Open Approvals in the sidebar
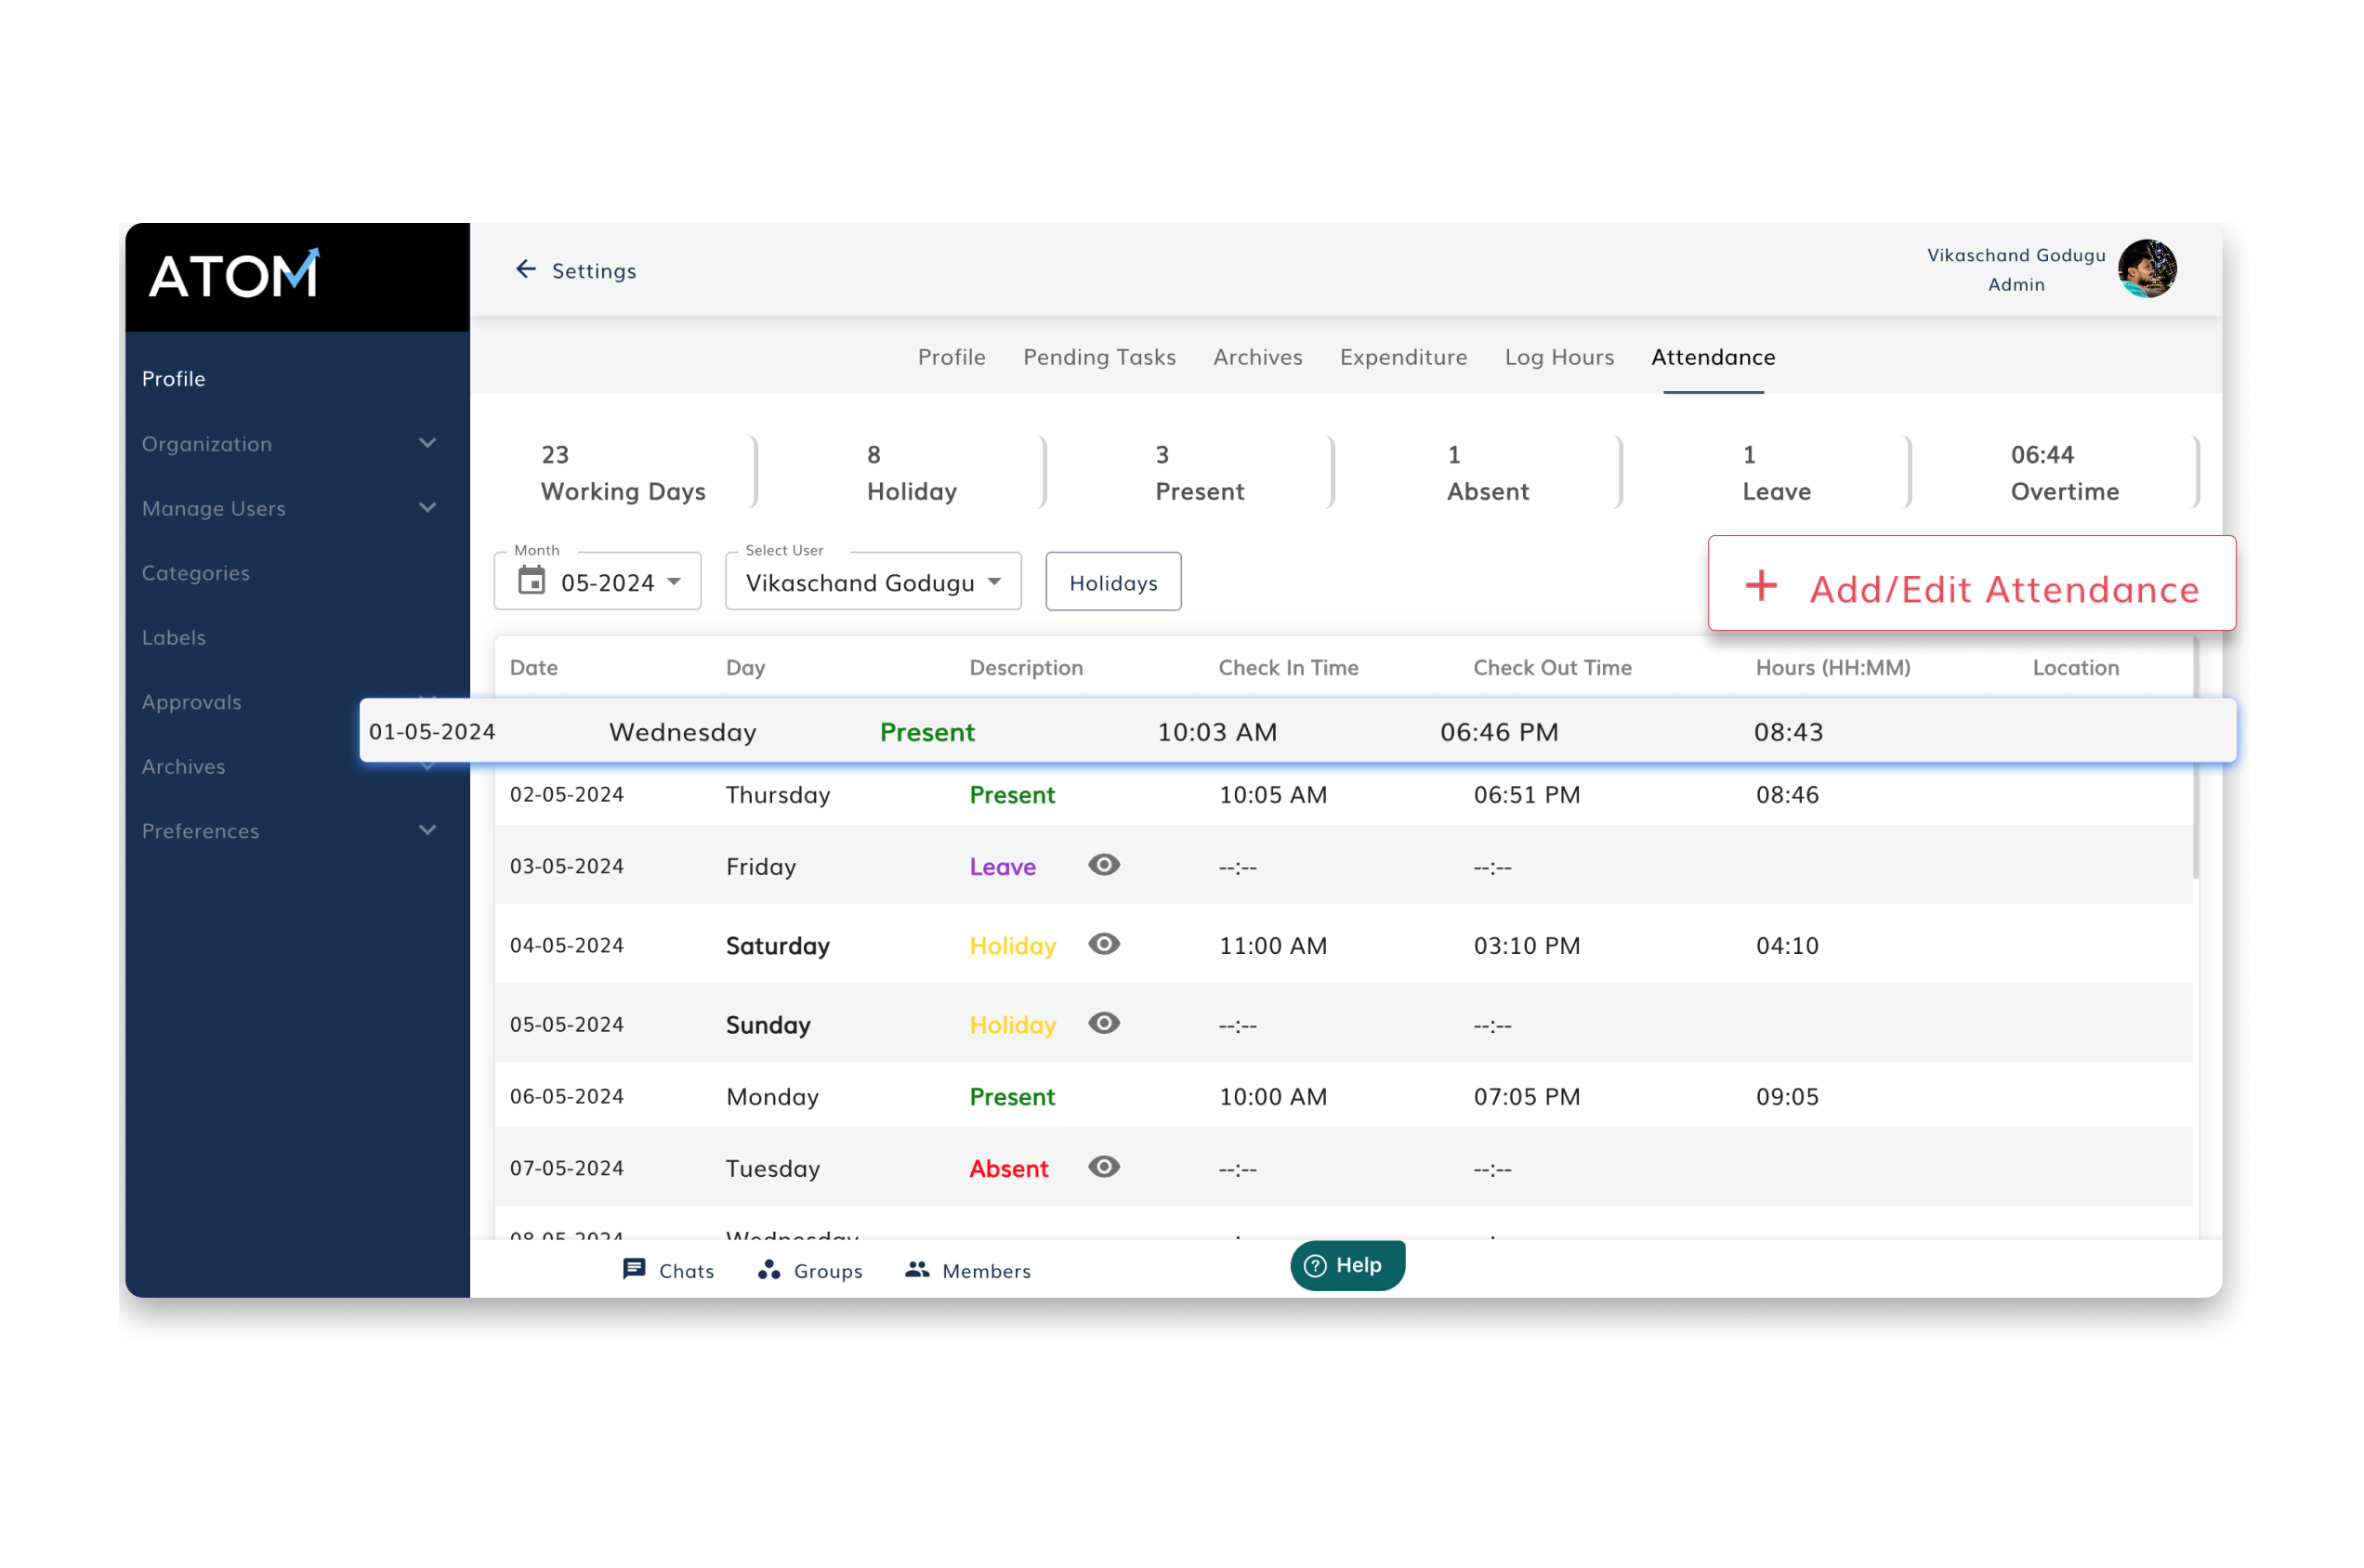Viewport: 2364px width, 1568px height. click(192, 702)
